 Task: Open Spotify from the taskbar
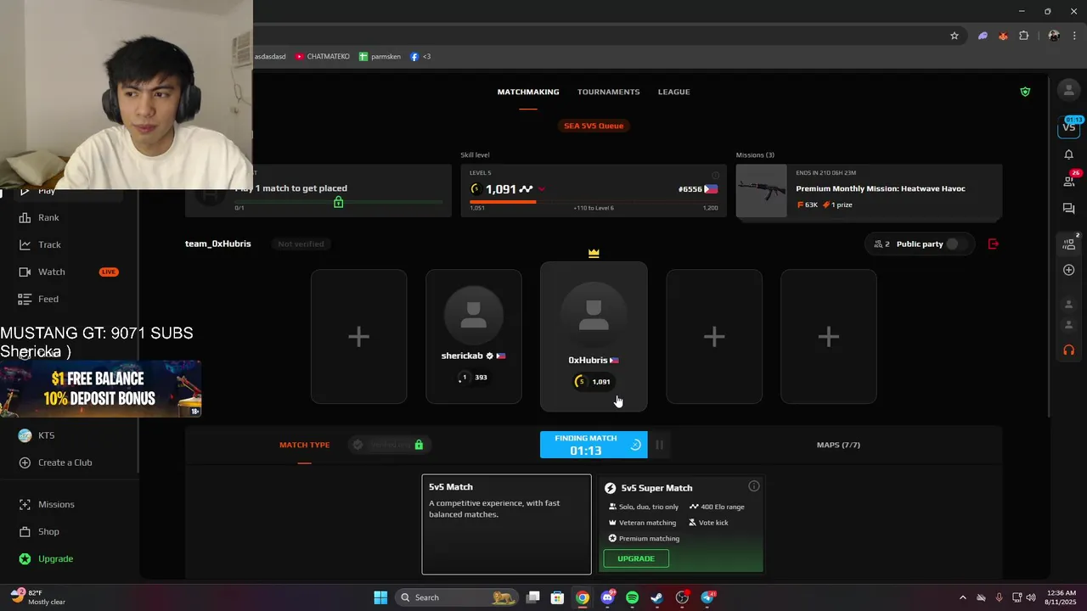(632, 597)
